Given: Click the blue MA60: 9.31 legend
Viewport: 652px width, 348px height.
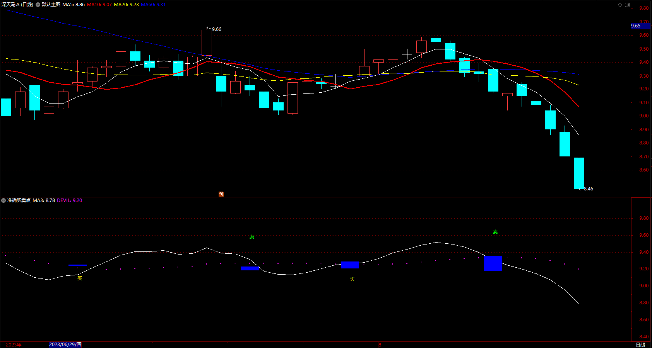Looking at the screenshot, I should pos(153,5).
